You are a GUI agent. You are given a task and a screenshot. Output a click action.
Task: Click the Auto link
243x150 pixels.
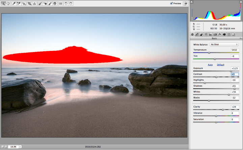(x=210, y=65)
